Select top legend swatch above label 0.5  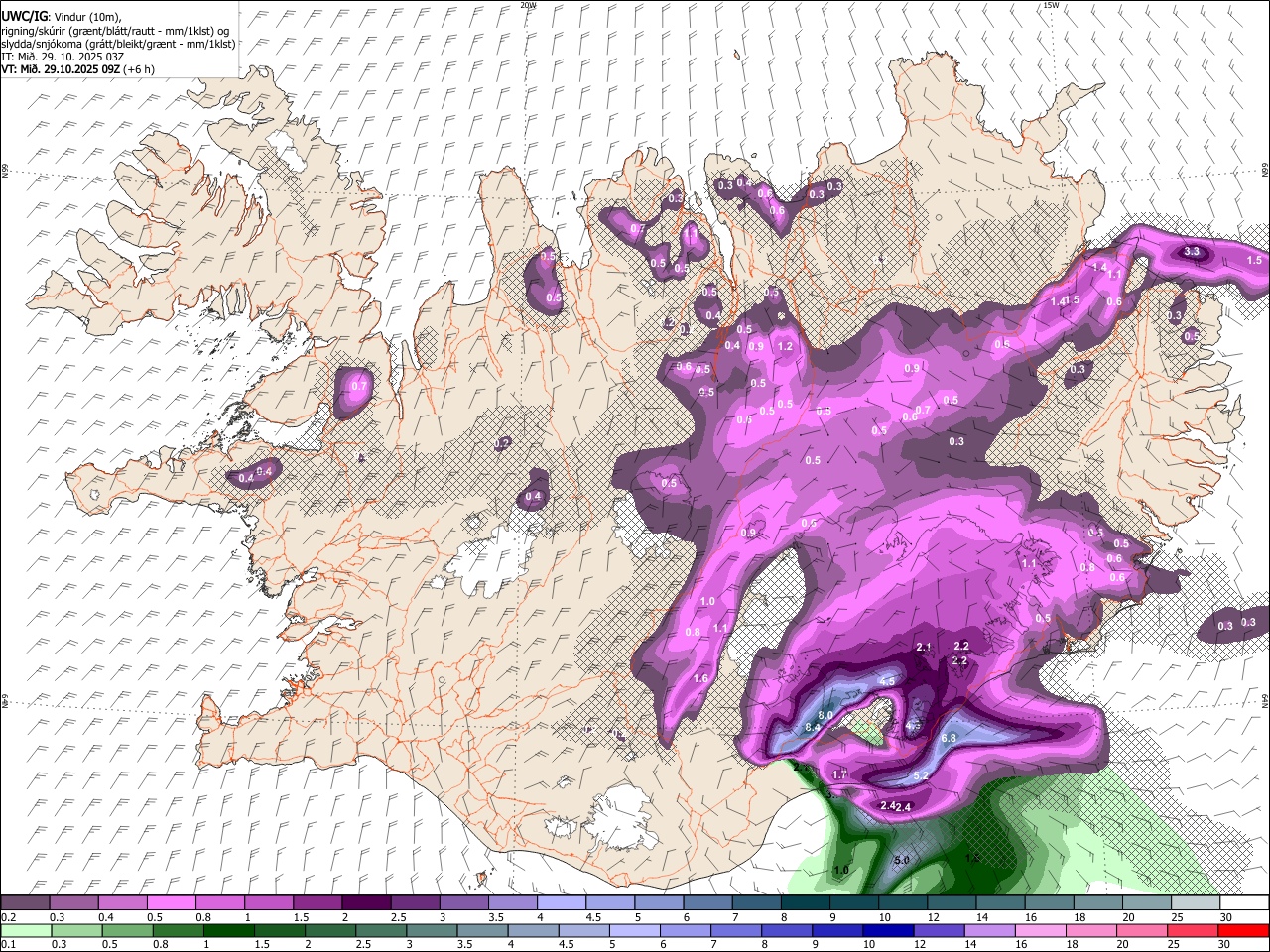tap(171, 903)
